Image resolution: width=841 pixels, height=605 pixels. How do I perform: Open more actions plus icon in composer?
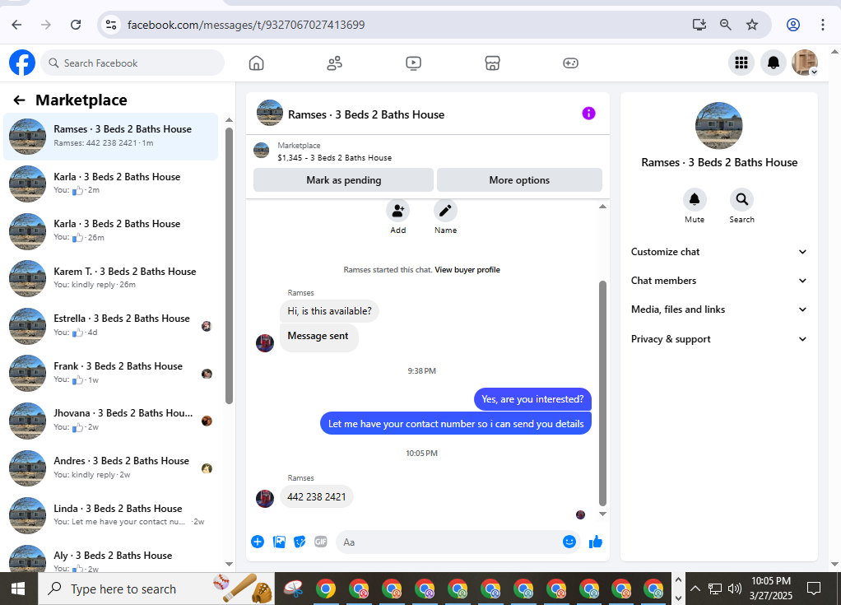pyautogui.click(x=258, y=542)
